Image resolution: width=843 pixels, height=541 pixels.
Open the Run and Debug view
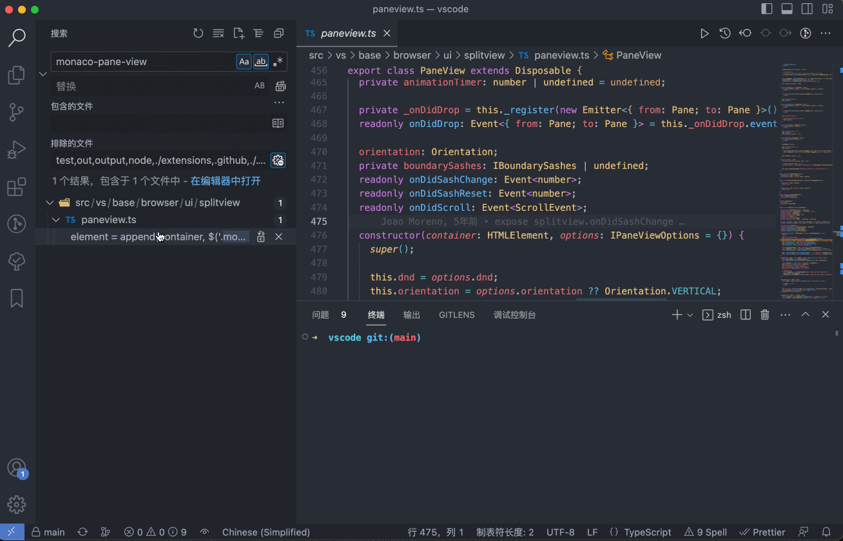[17, 150]
